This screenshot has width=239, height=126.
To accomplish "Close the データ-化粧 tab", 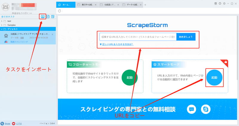I will click(140, 5).
